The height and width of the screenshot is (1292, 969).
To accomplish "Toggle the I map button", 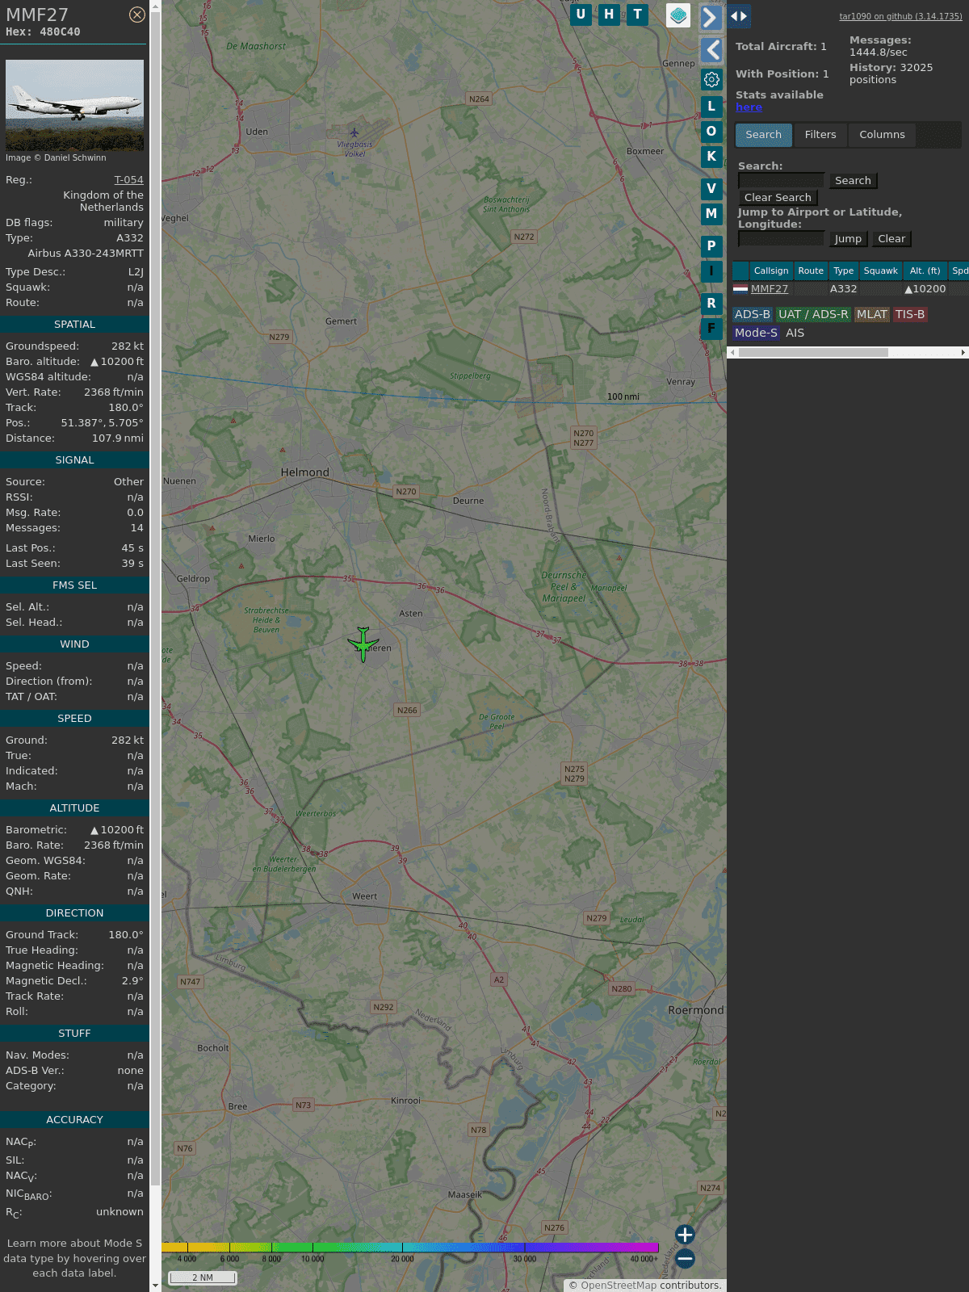I will [x=711, y=271].
